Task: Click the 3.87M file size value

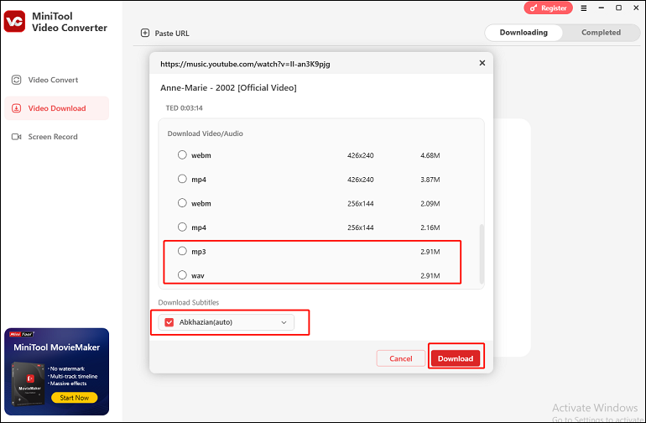Action: [x=430, y=180]
